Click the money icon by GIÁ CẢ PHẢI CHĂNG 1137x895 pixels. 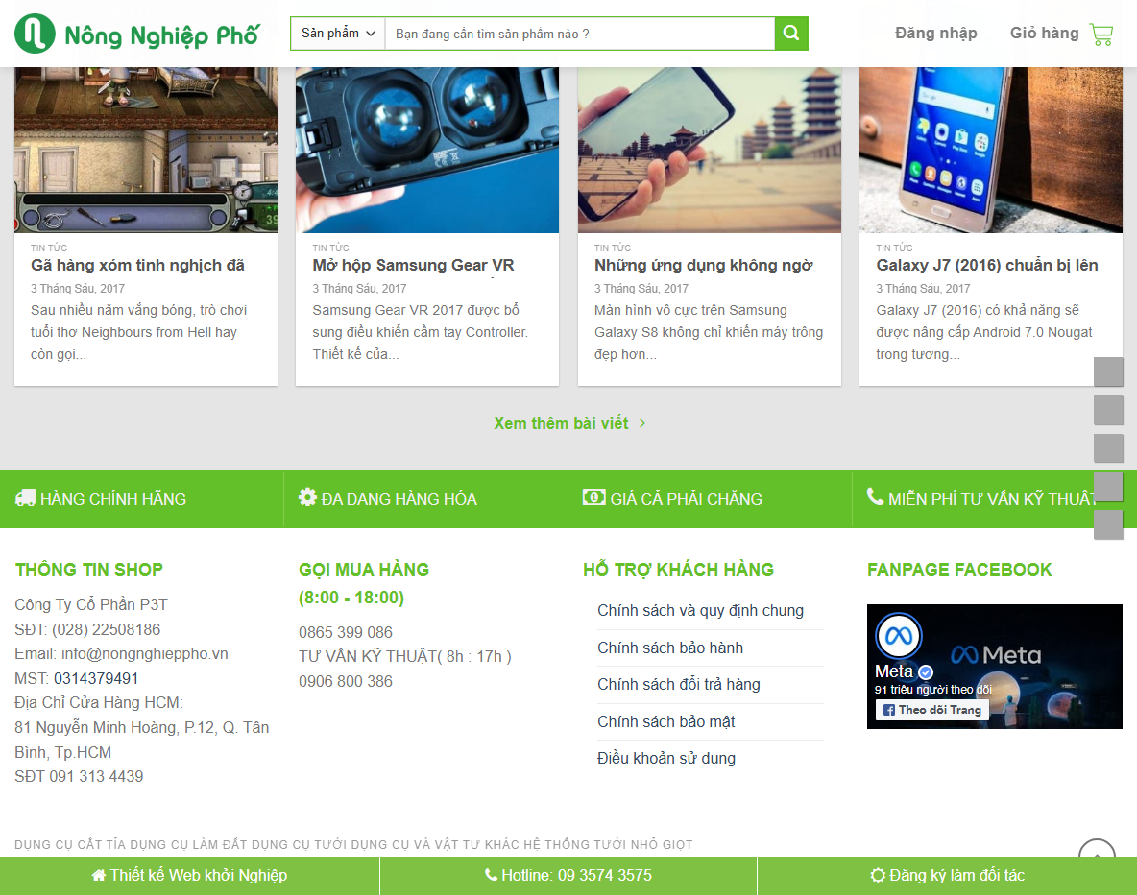click(x=593, y=497)
